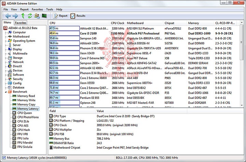Expand the Operating System node

(x=6, y=41)
